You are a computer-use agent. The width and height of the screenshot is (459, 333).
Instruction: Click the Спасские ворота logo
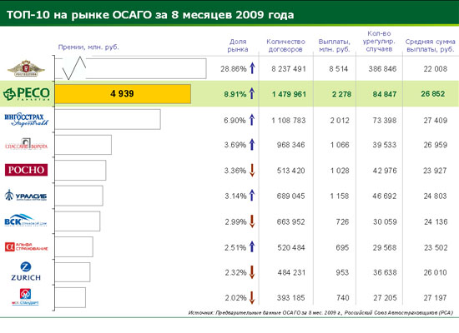click(x=26, y=144)
